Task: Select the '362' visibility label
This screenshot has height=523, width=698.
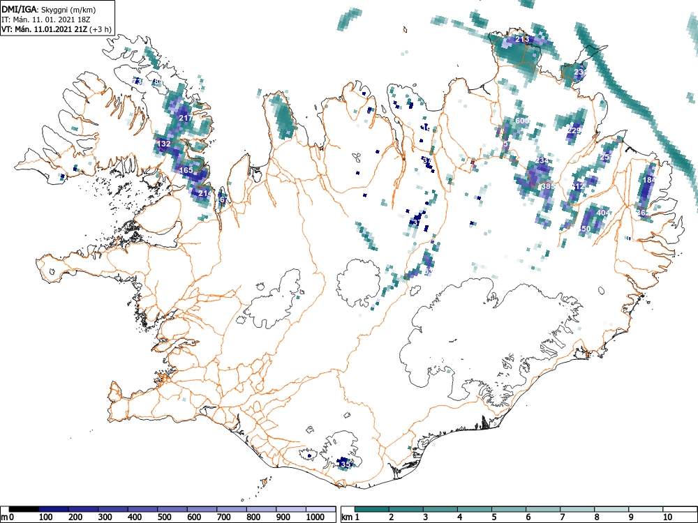Action: coord(643,213)
